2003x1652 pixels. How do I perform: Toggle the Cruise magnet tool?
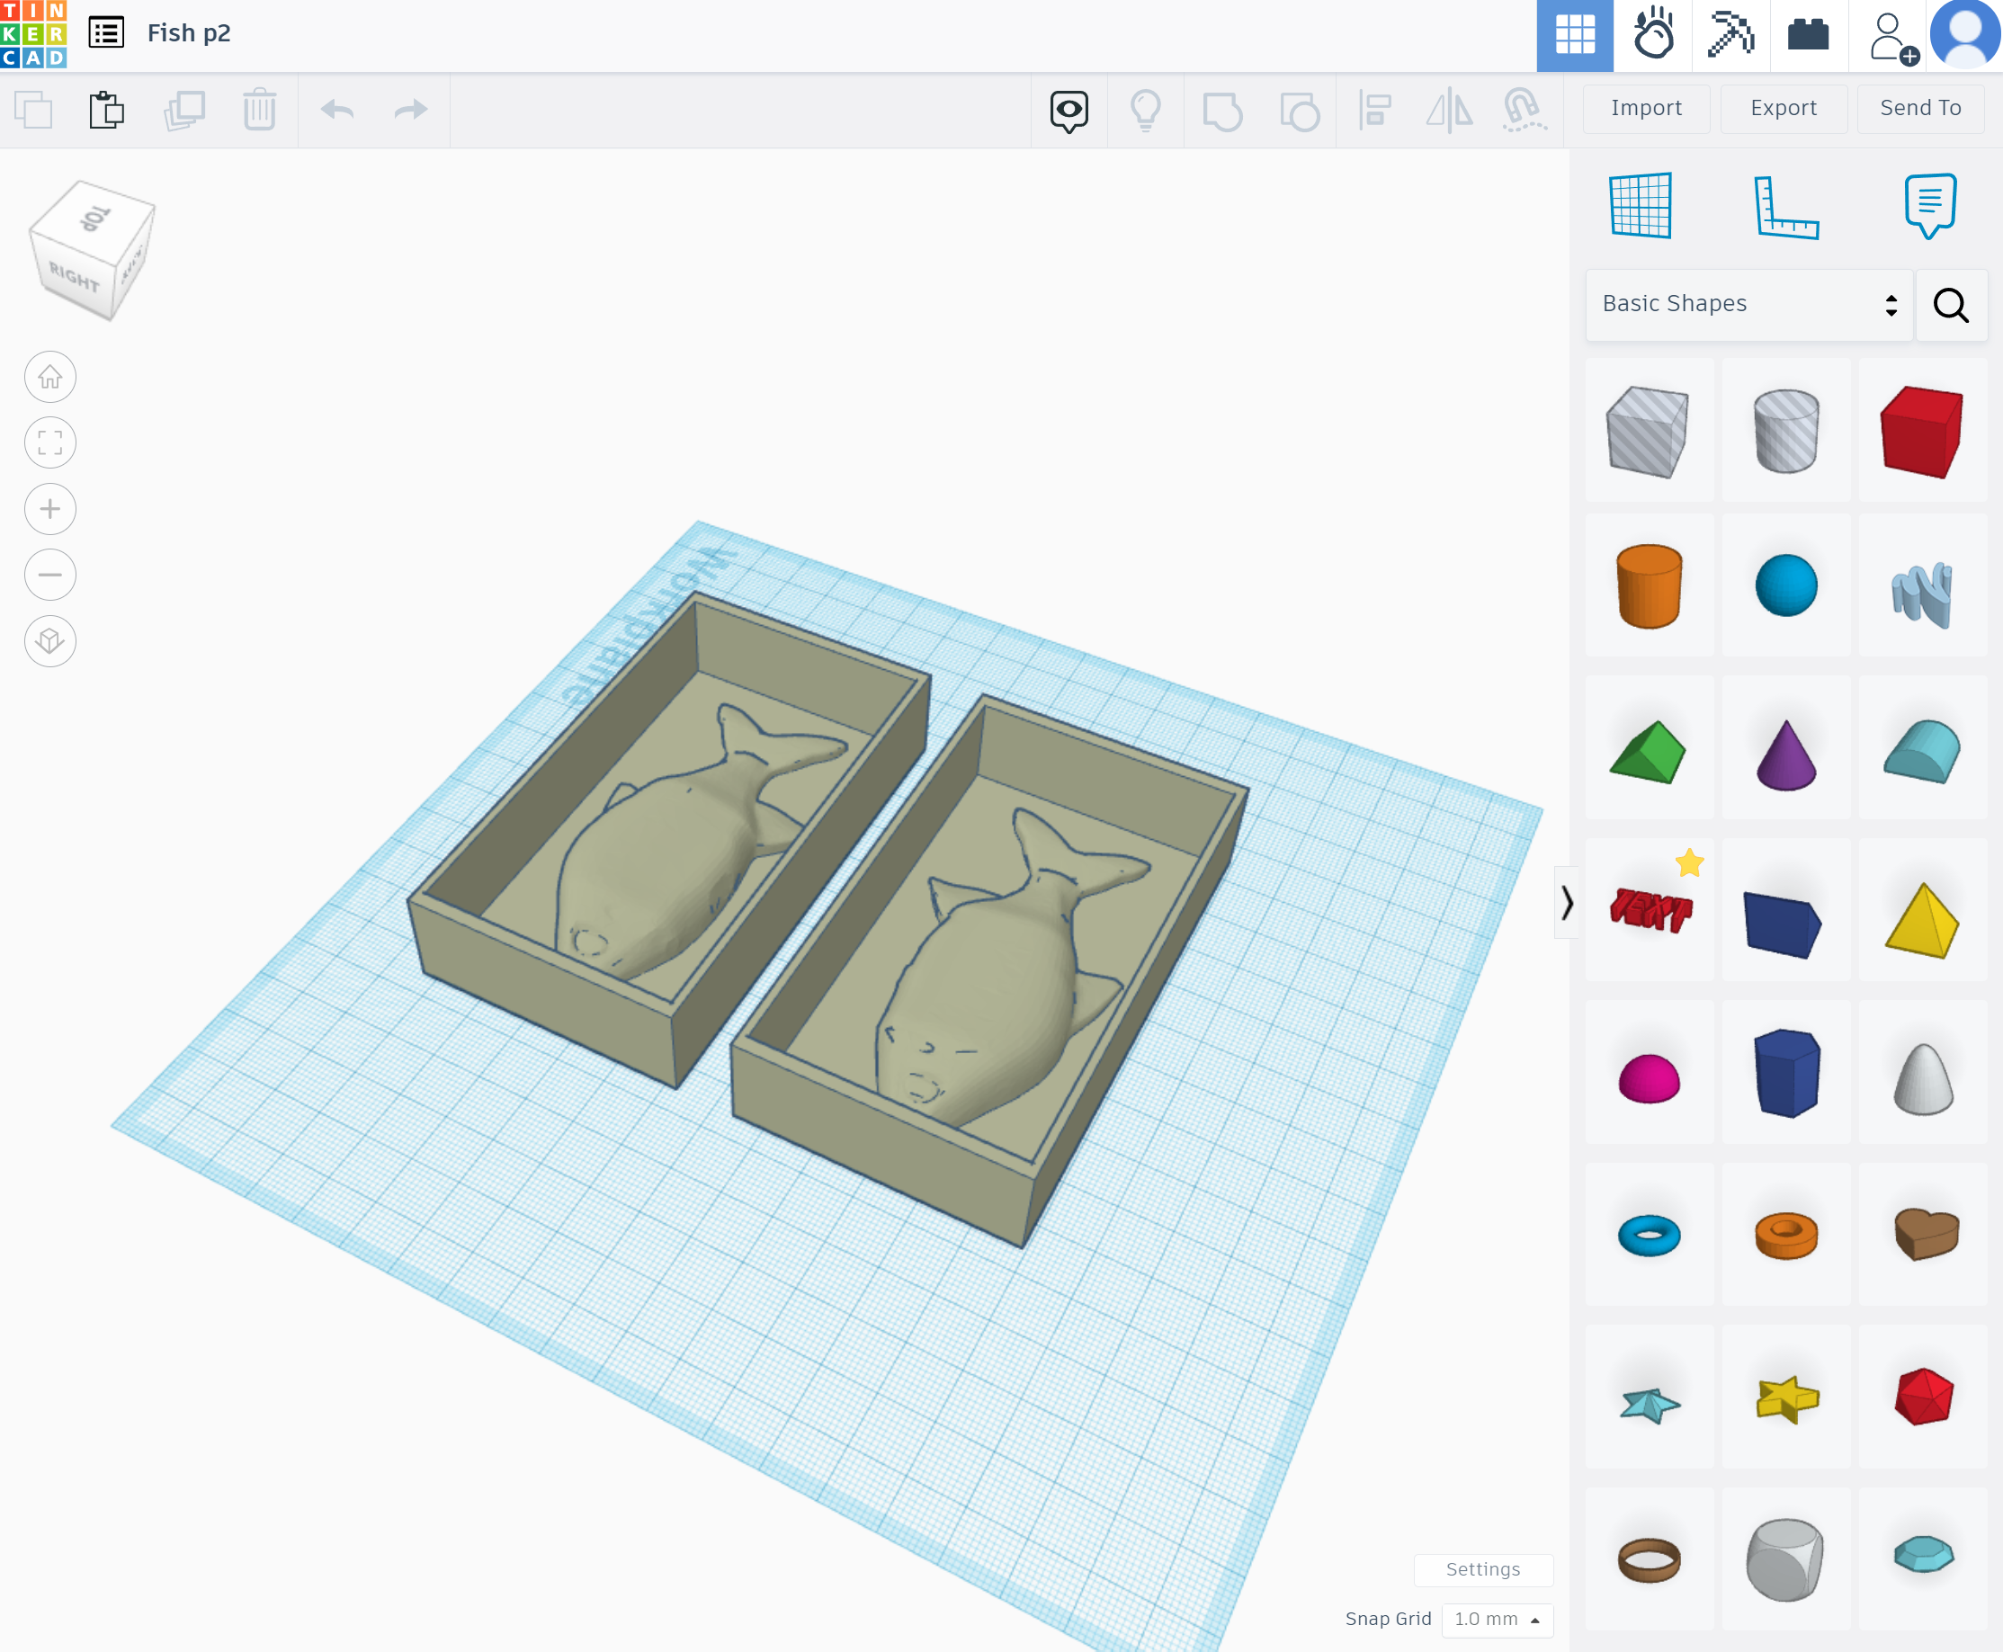point(1525,111)
